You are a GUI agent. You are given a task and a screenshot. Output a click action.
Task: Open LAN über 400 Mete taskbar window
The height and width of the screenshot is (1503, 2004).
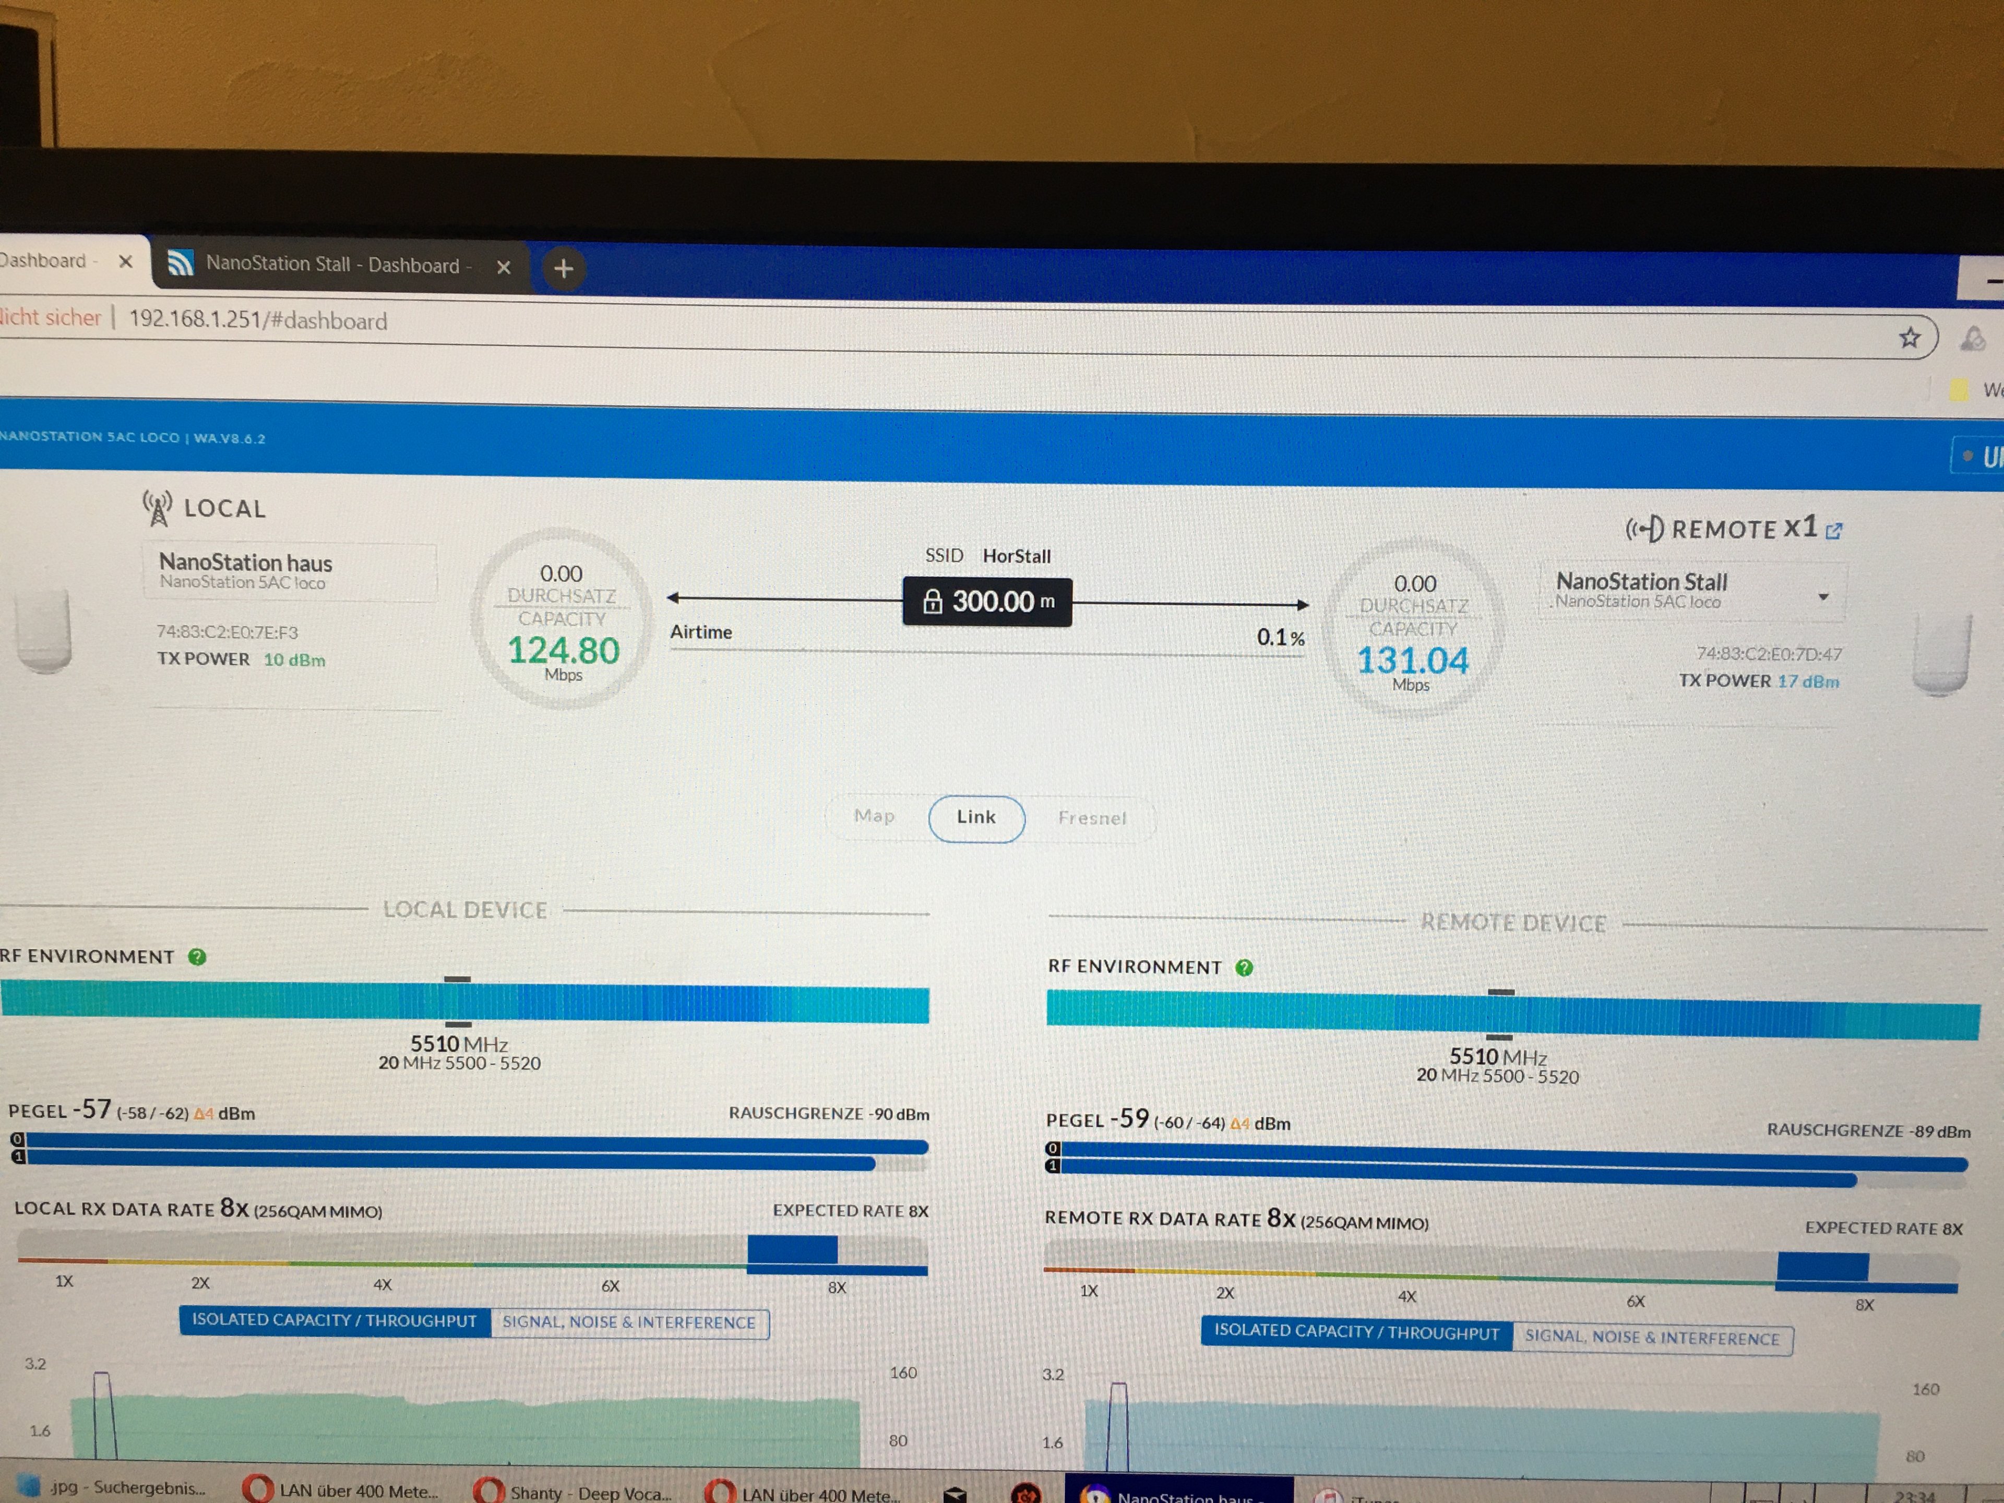tap(358, 1490)
